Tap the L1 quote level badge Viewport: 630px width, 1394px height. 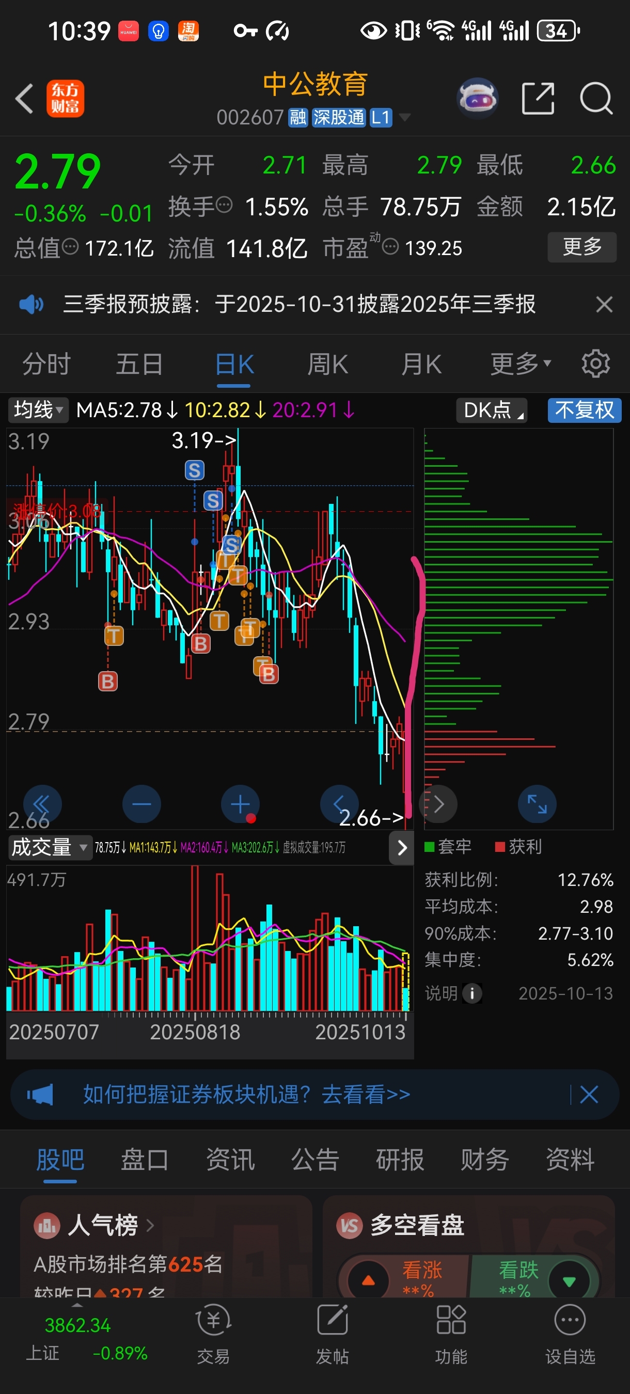click(x=381, y=117)
